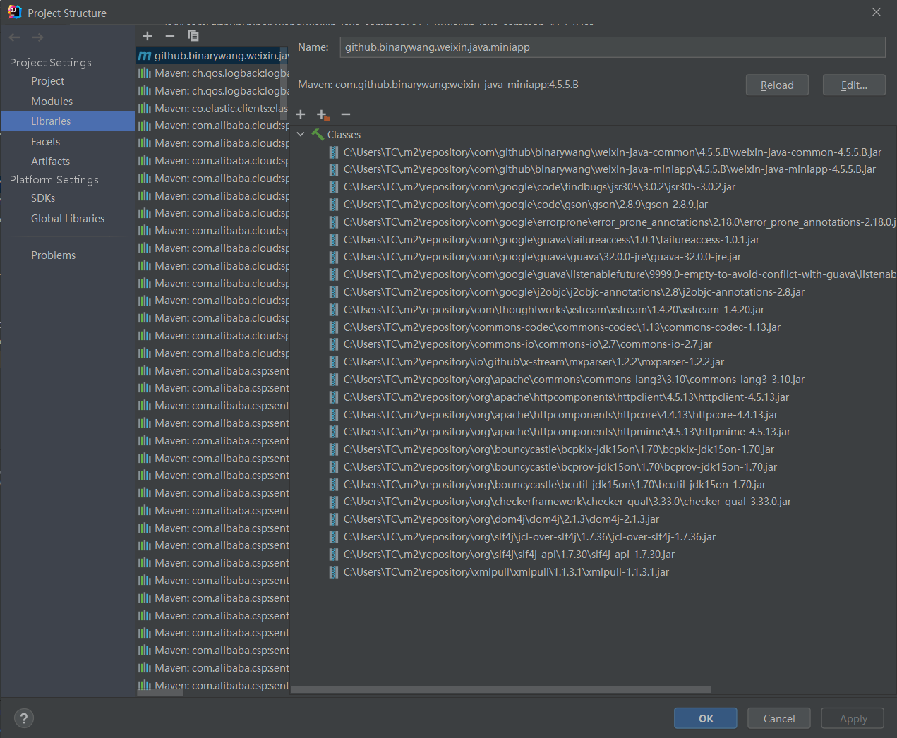
Task: Click the IntelliJ logo in title bar
Action: click(x=14, y=12)
